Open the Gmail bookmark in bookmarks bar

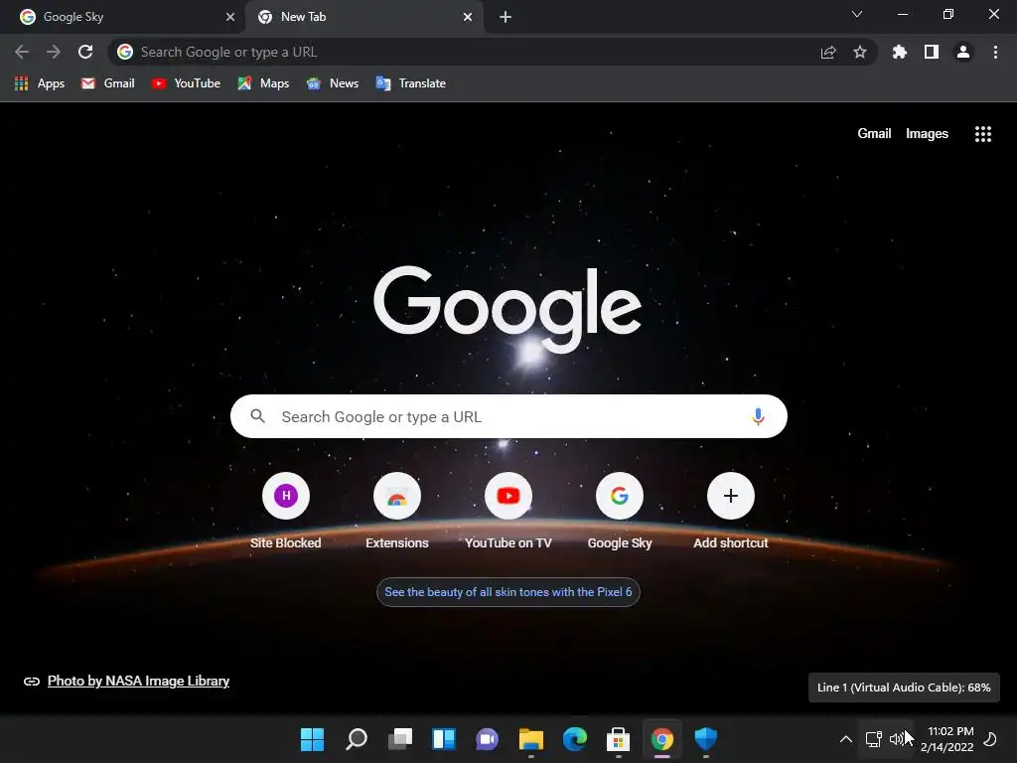click(x=107, y=83)
